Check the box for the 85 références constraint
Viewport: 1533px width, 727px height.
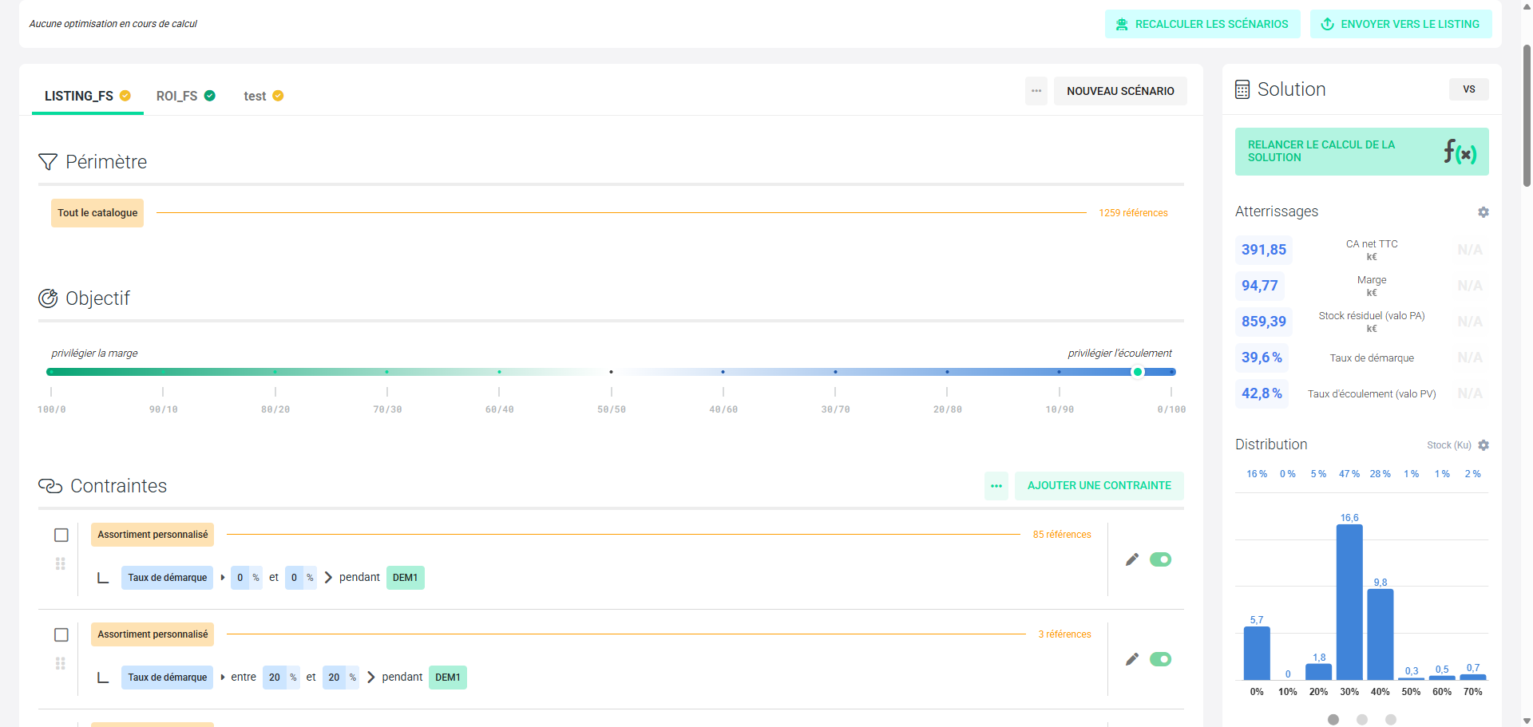tap(61, 535)
